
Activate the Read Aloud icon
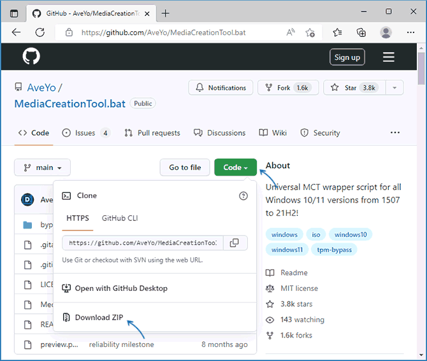point(290,32)
